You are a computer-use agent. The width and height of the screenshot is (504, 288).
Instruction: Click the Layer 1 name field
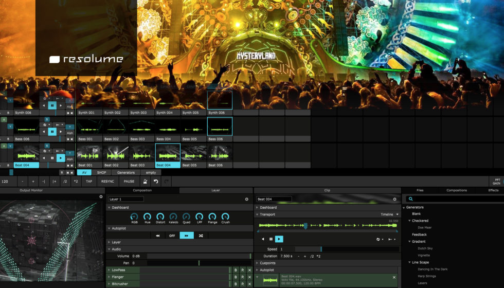point(125,200)
